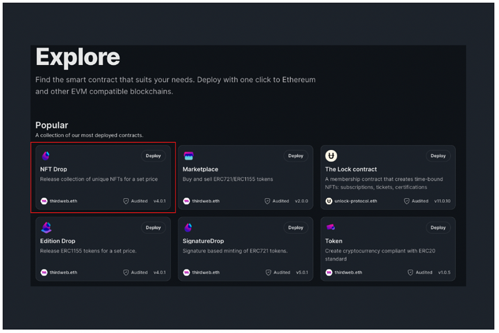Image resolution: width=499 pixels, height=333 pixels.
Task: Deploy the Edition Drop contract
Action: click(x=154, y=228)
